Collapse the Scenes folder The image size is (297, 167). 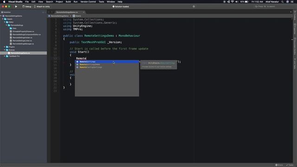pos(5,50)
